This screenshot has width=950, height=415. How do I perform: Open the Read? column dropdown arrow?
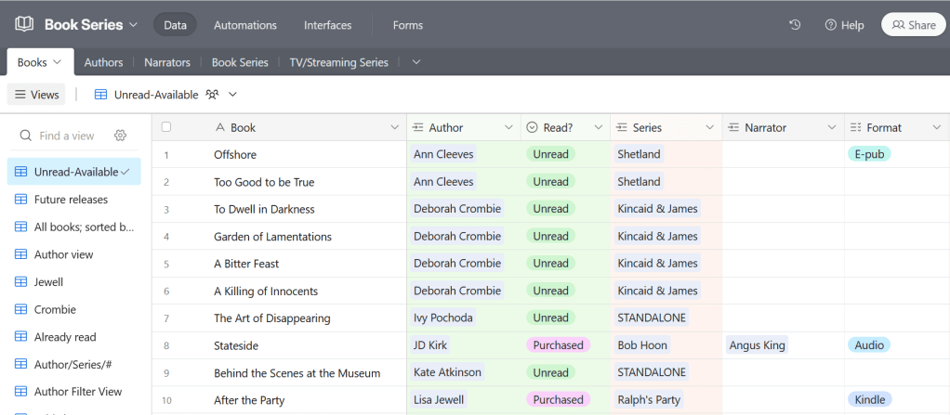599,127
